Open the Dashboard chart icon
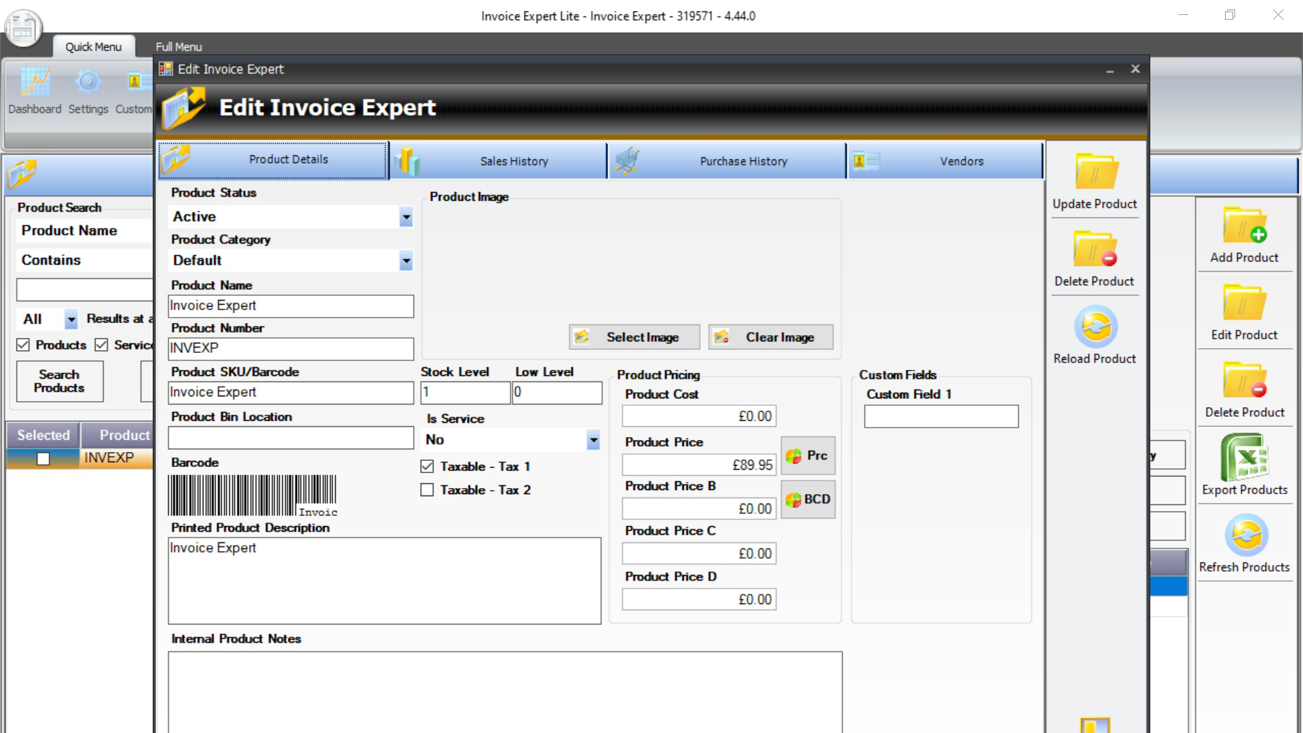This screenshot has height=733, width=1303. click(x=35, y=83)
